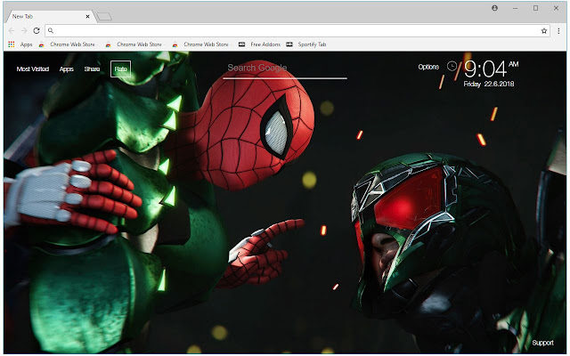Image resolution: width=570 pixels, height=356 pixels.
Task: Click the Rate button
Action: click(x=121, y=69)
